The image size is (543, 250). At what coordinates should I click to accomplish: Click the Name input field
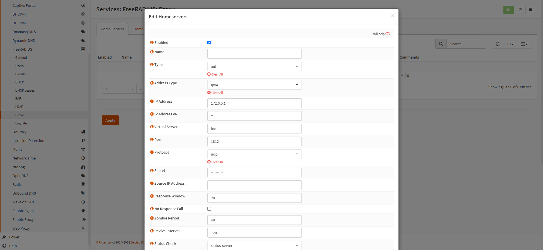[254, 54]
